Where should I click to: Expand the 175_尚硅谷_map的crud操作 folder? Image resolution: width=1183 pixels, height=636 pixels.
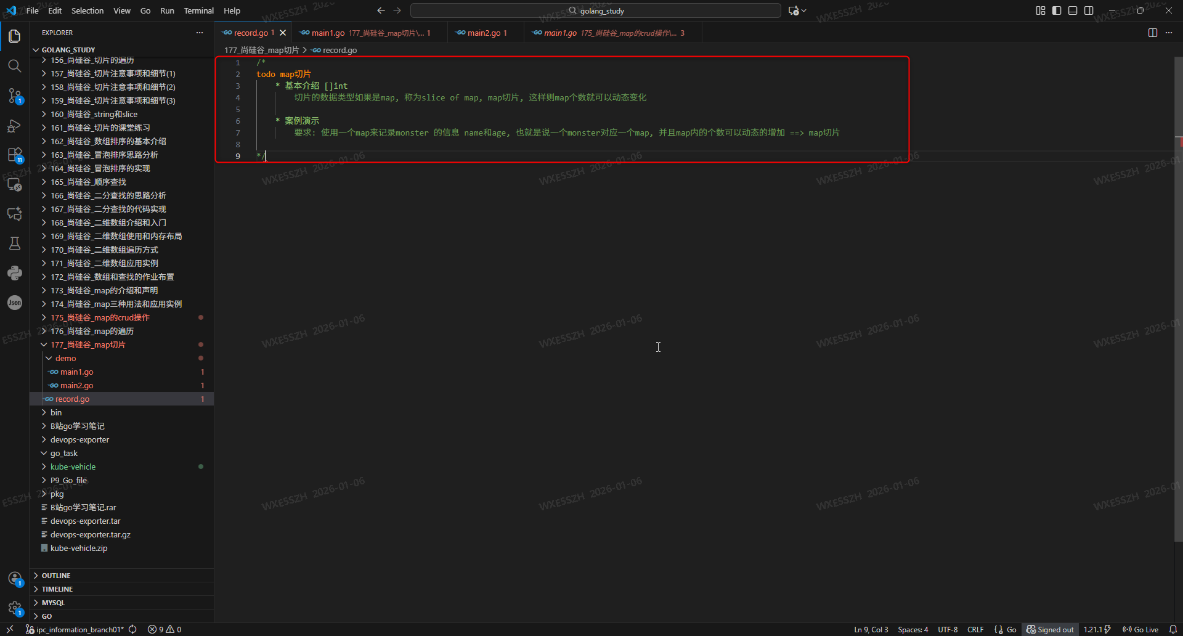pyautogui.click(x=121, y=317)
